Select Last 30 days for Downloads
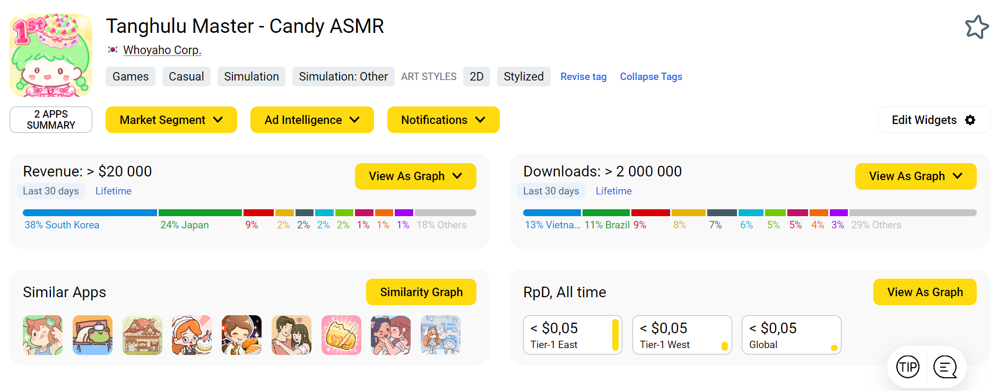The height and width of the screenshot is (391, 998). [x=551, y=191]
